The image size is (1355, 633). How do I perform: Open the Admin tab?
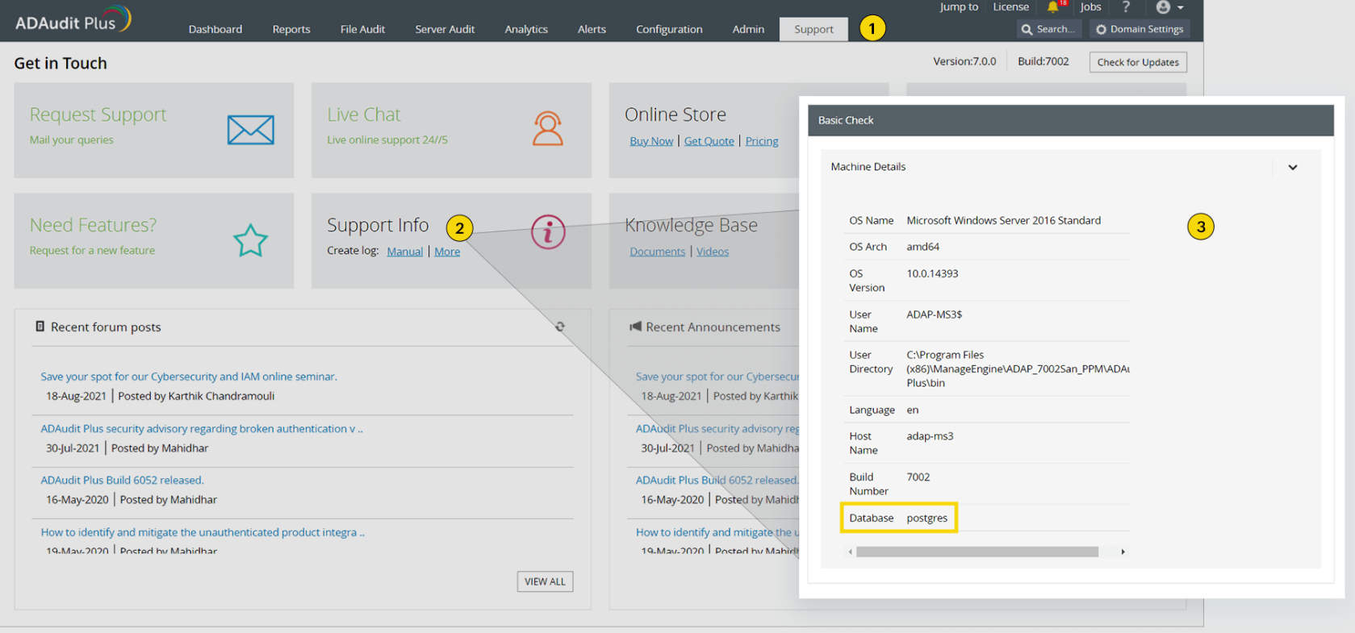click(x=748, y=29)
